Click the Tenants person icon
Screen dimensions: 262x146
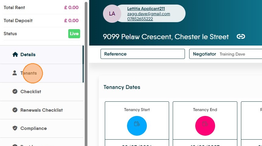tap(15, 73)
